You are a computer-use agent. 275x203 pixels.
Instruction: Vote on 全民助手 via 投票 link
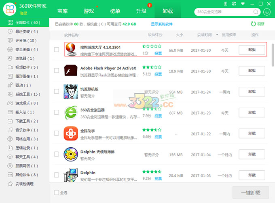(x=158, y=137)
